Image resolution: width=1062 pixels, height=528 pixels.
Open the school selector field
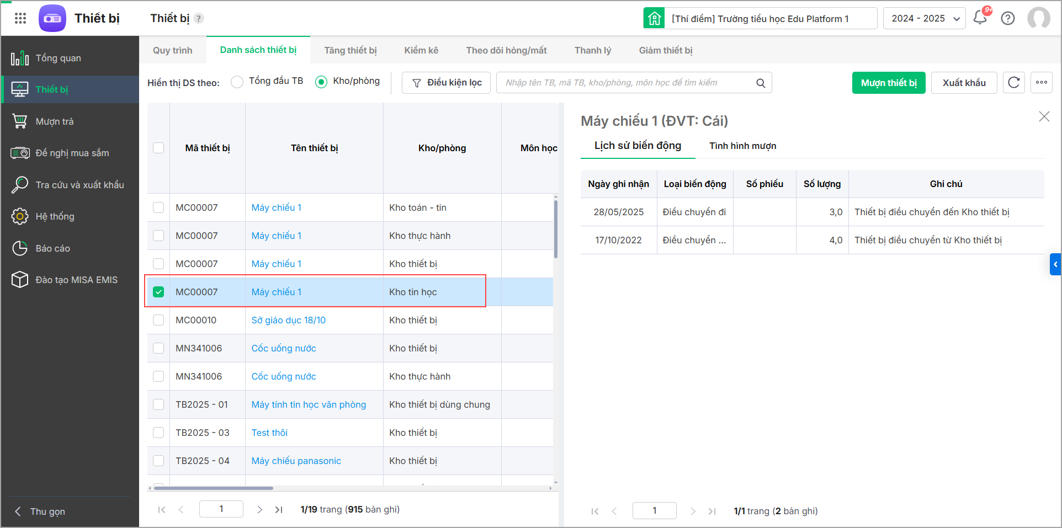pyautogui.click(x=771, y=18)
